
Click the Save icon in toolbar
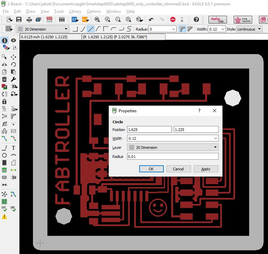[19, 19]
